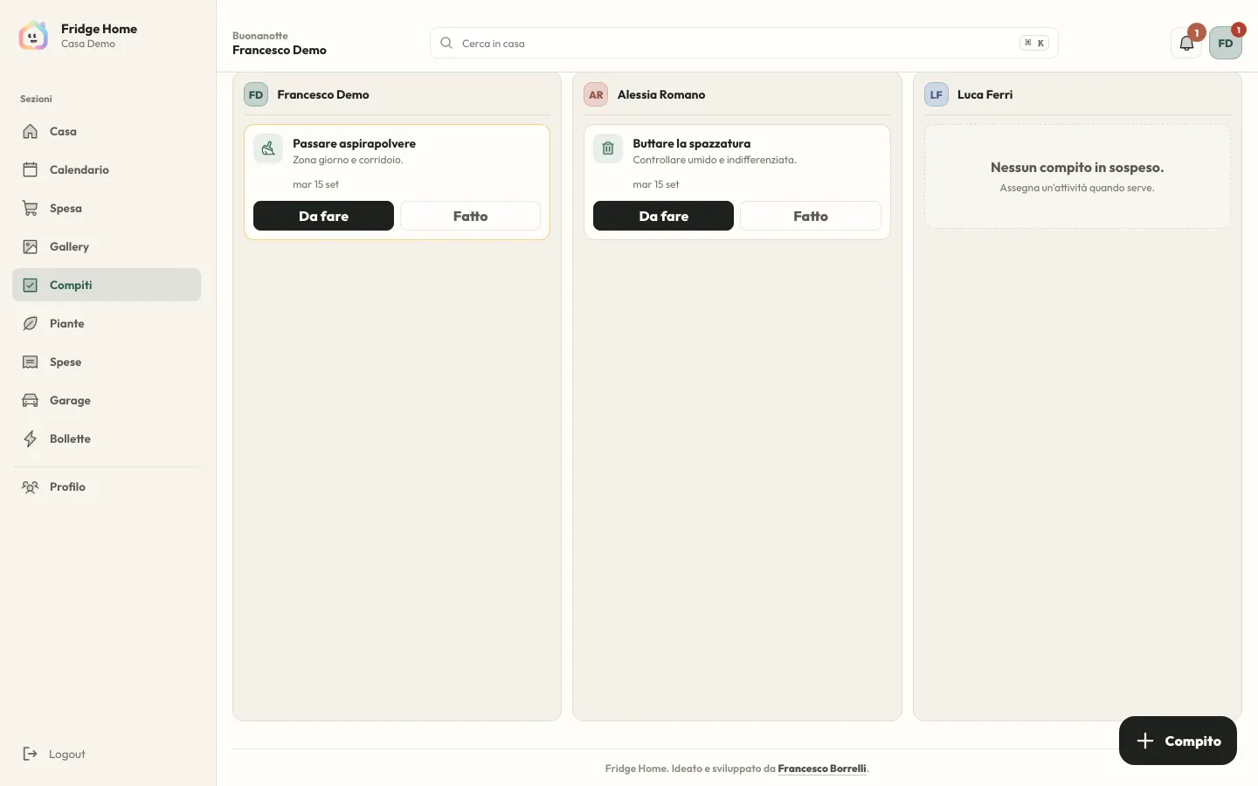1258x786 pixels.
Task: Click the 'Alessia Romano' column name
Action: point(661,94)
